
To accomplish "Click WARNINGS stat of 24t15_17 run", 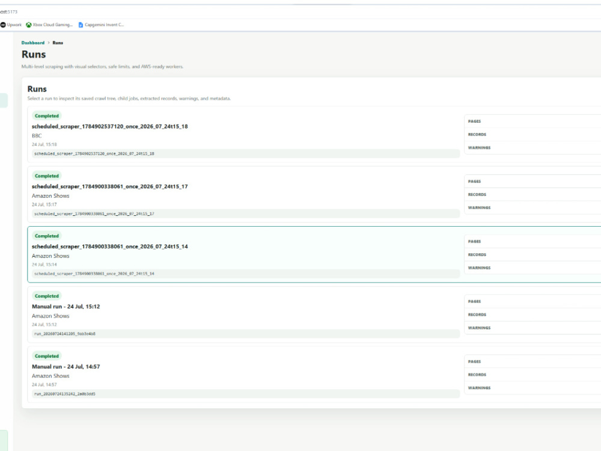I will (x=532, y=208).
